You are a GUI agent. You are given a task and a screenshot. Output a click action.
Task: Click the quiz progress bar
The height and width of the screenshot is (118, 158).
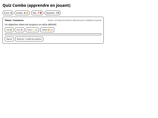pos(53,34)
